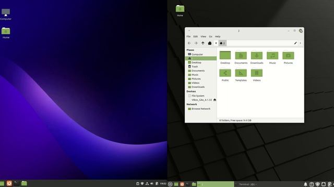334x187 pixels.
Task: Toggle location entry with the pencil icon
Action: click(x=295, y=43)
